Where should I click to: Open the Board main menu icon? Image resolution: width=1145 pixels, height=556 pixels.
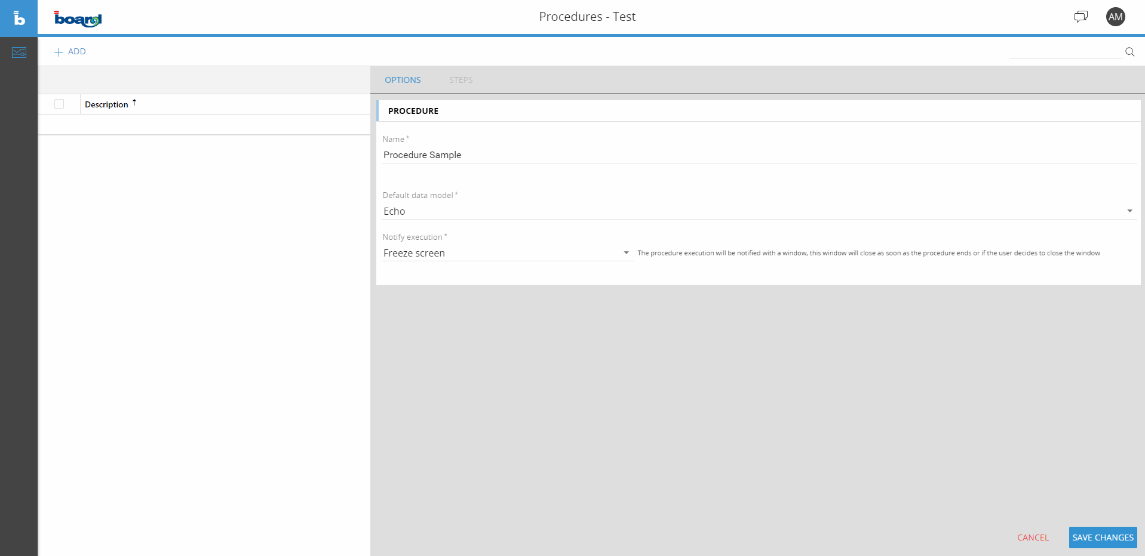pyautogui.click(x=19, y=18)
